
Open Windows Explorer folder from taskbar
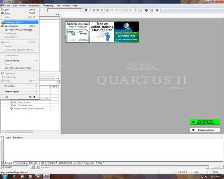(x=22, y=176)
